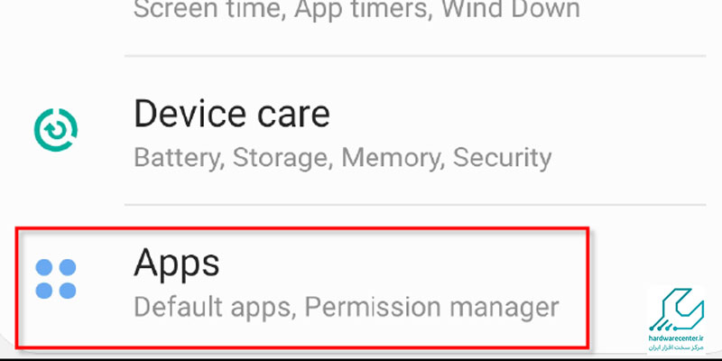Tap the blue four-dot Apps icon
This screenshot has width=722, height=361.
click(56, 279)
